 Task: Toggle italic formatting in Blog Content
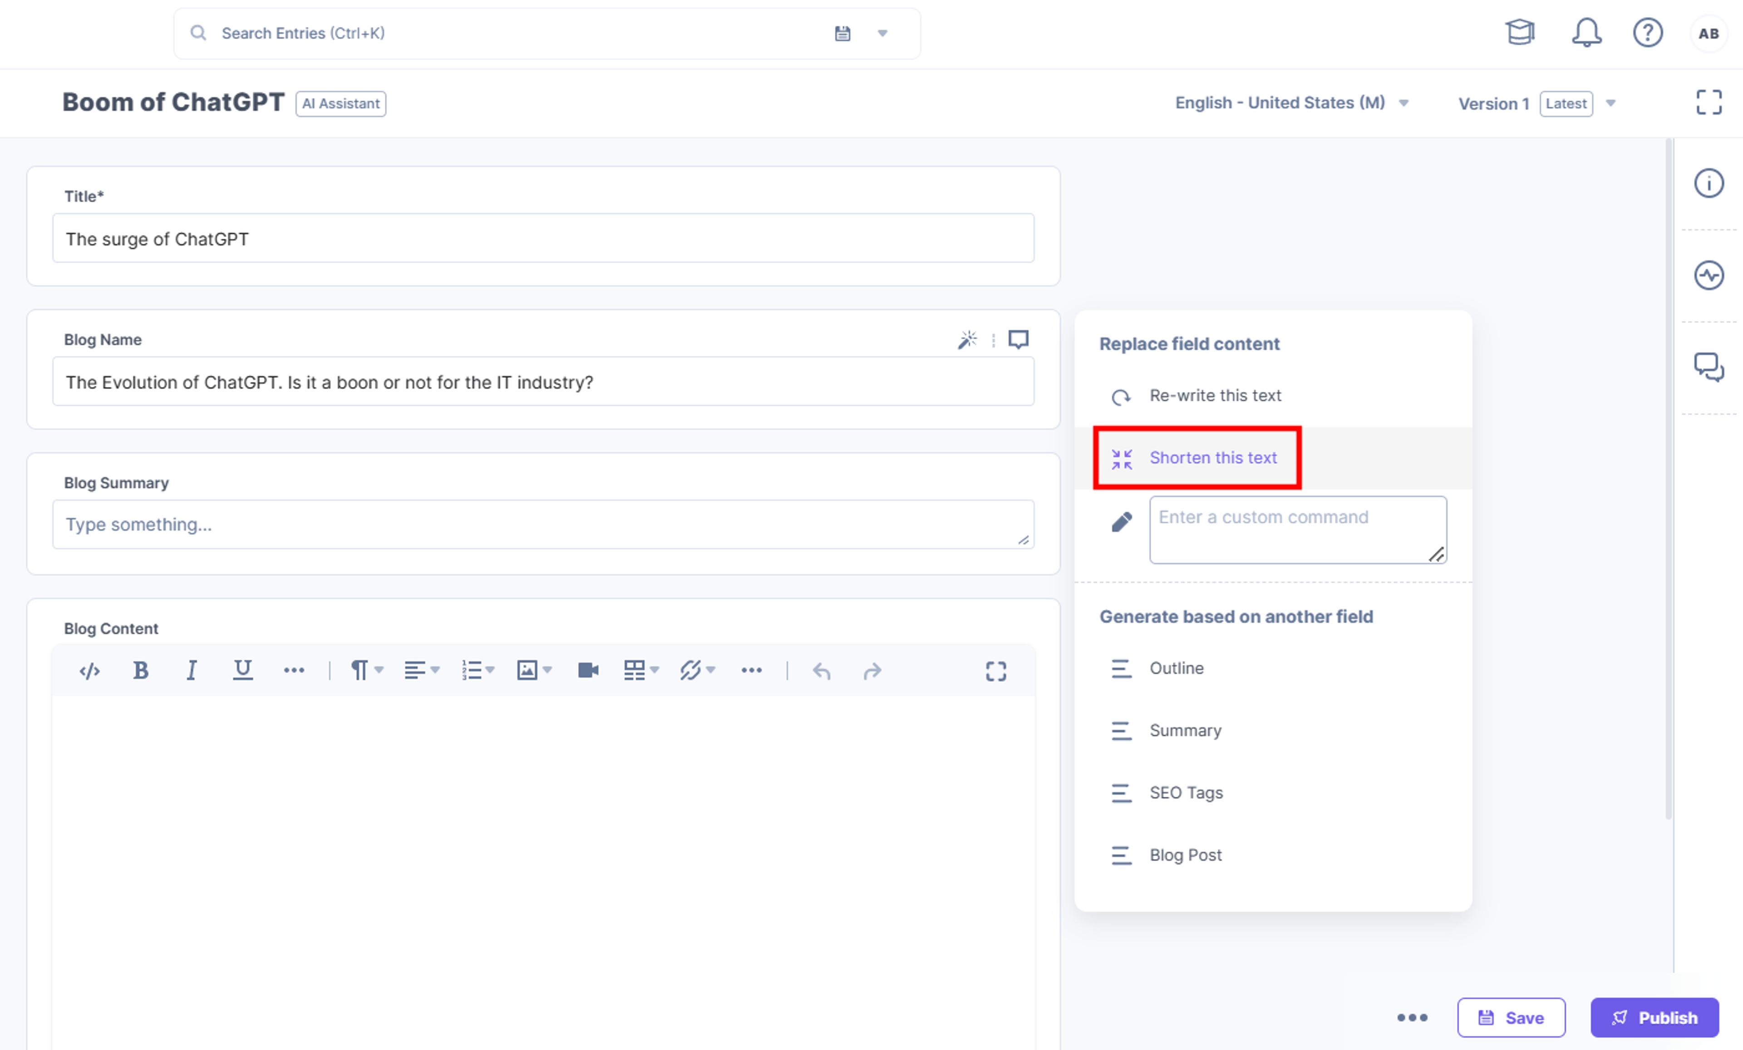pyautogui.click(x=191, y=670)
